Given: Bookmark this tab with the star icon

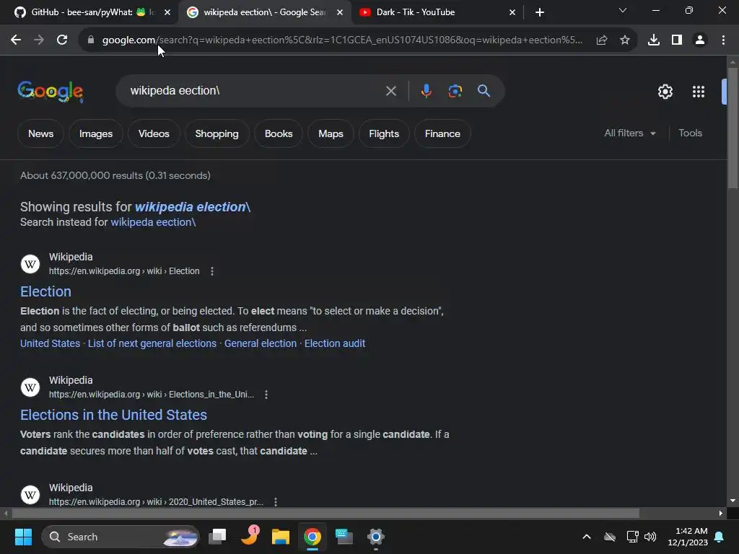Looking at the screenshot, I should coord(625,40).
